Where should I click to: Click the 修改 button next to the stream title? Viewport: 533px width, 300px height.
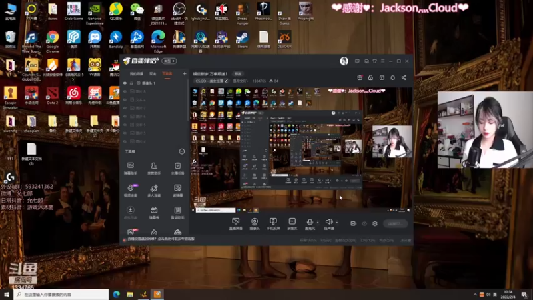coord(238,73)
